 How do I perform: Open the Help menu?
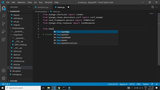click(56, 2)
